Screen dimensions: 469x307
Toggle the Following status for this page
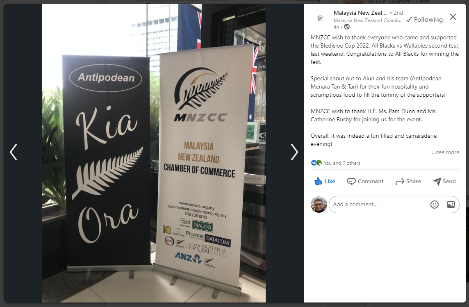[x=424, y=19]
